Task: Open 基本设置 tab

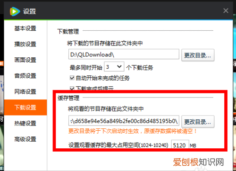Action: point(25,28)
